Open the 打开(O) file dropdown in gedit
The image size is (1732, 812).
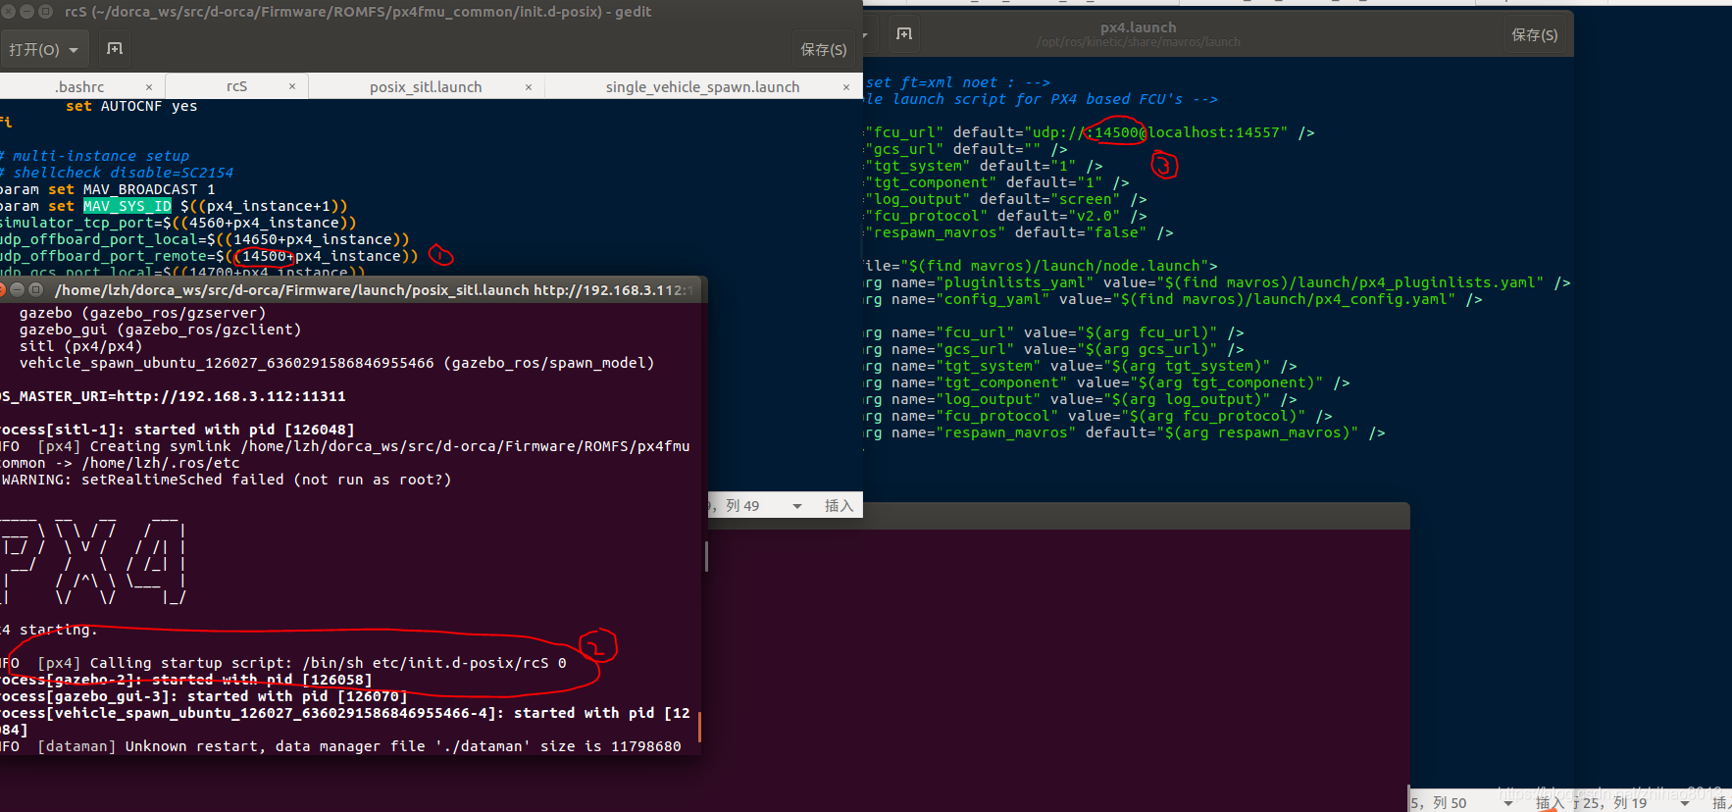click(44, 49)
